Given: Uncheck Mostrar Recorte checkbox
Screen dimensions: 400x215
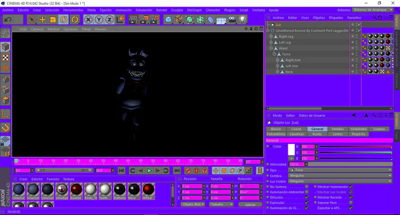Looking at the screenshot, I should (351, 197).
